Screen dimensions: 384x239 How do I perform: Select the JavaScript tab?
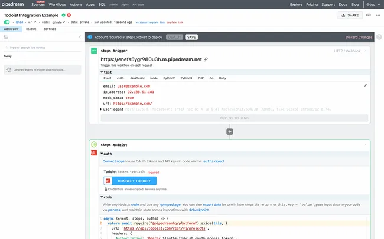coord(137,78)
